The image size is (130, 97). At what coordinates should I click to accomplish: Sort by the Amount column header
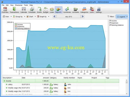(42, 78)
